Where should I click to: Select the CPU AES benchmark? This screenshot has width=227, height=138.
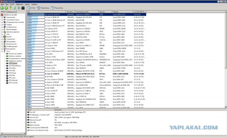coord(12,71)
